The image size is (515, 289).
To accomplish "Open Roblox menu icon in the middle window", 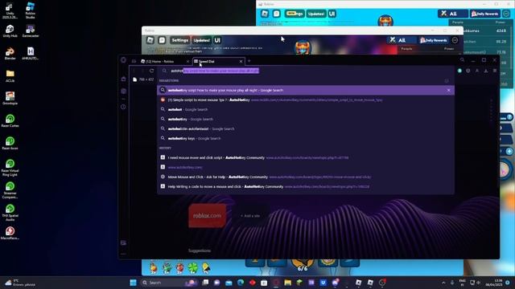I will coord(150,40).
